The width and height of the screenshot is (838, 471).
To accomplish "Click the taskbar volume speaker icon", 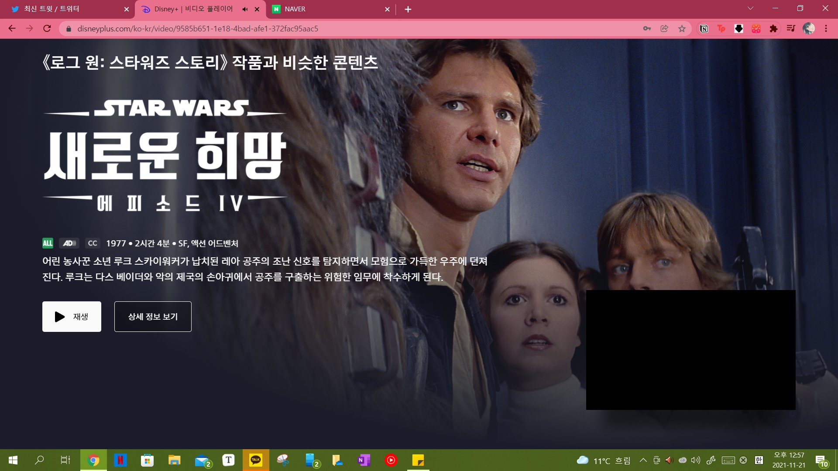I will click(696, 460).
